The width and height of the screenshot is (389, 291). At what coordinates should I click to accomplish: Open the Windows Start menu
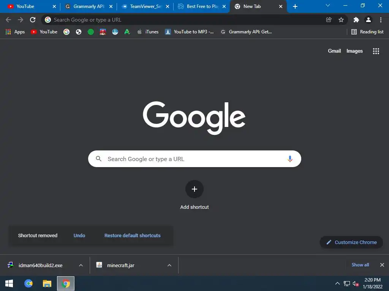(x=9, y=283)
